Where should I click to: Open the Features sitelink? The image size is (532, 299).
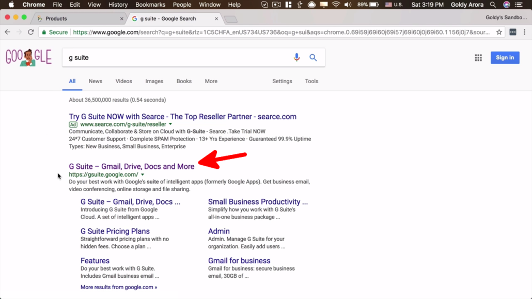[x=95, y=261]
